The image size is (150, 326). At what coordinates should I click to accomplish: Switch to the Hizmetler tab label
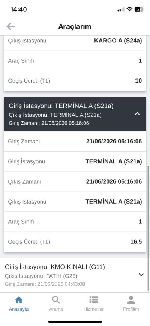(94, 309)
